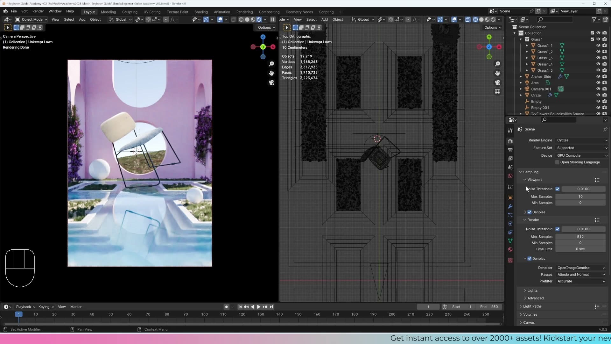Click Render Max Samples 512 field
The width and height of the screenshot is (611, 344).
(x=580, y=237)
